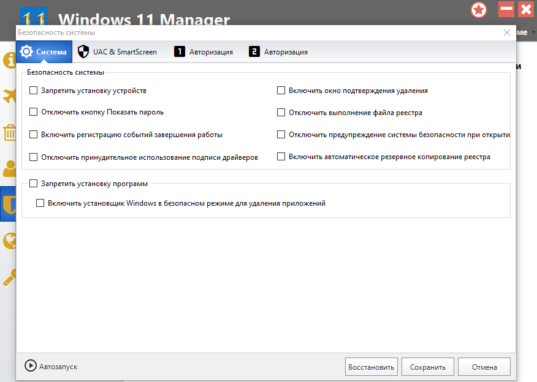
Task: Switch to the Система tab
Action: click(44, 52)
